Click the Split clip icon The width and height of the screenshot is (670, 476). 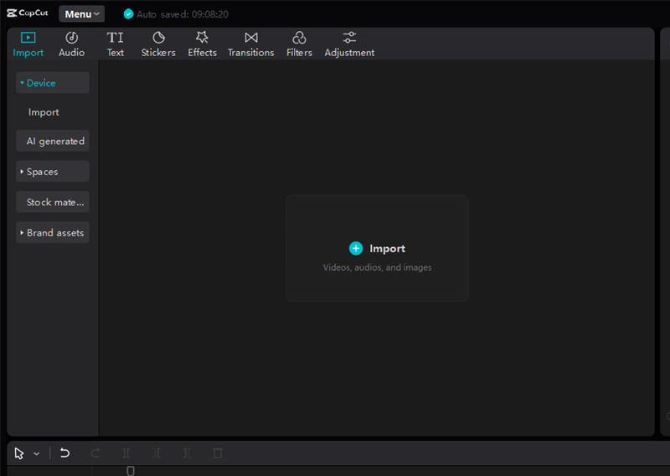126,453
